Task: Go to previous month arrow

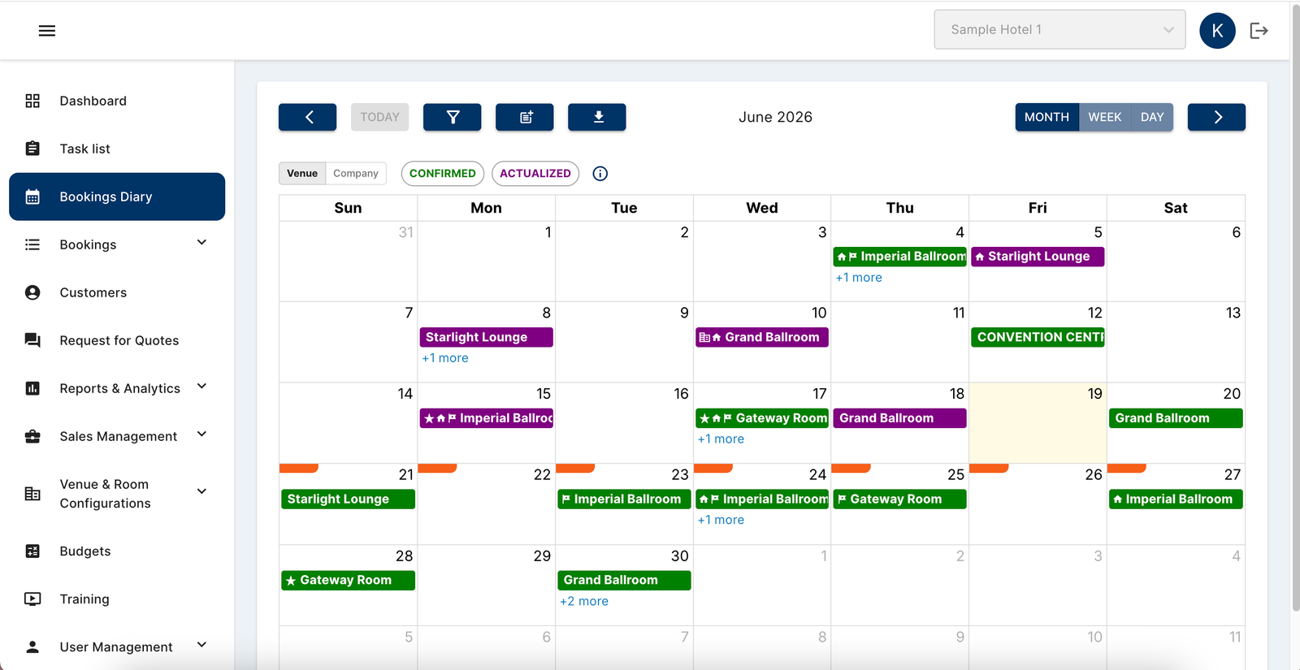Action: pos(308,117)
